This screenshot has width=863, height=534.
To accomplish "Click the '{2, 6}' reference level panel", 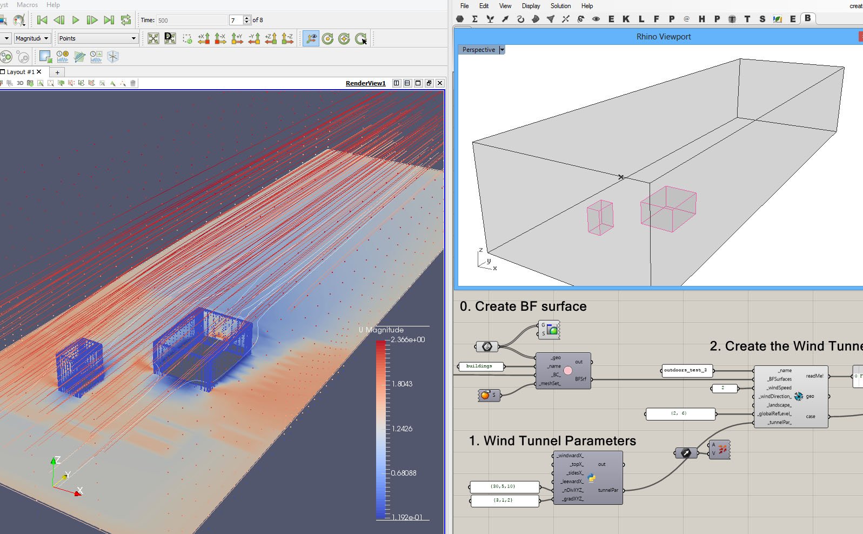I will pos(680,414).
